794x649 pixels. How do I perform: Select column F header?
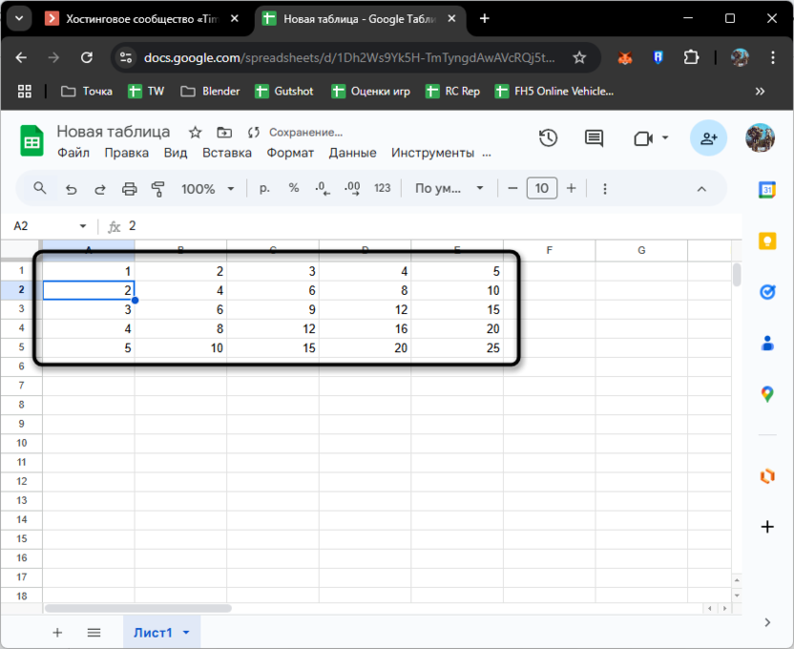[549, 251]
